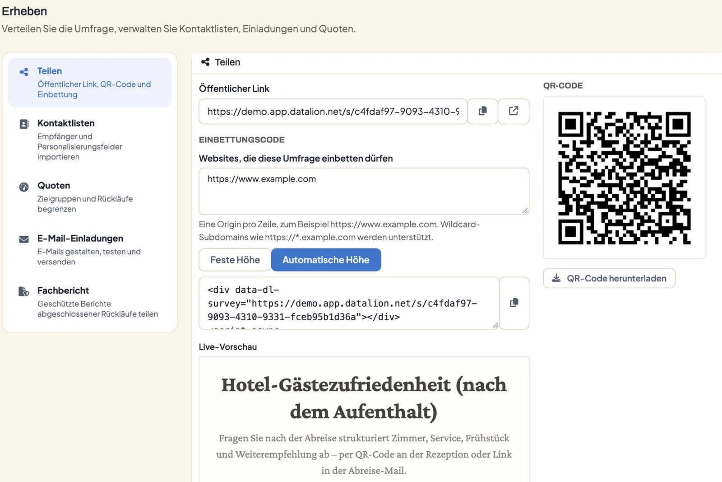Click 'Geschützte Berichte abgeschlossener Rückläufe teilen' text
Image resolution: width=722 pixels, height=482 pixels.
(97, 309)
